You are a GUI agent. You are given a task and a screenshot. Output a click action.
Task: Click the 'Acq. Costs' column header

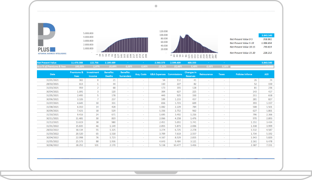pos(141,74)
